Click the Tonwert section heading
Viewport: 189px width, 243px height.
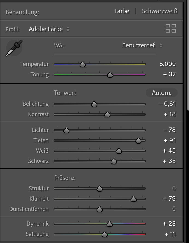click(x=65, y=93)
